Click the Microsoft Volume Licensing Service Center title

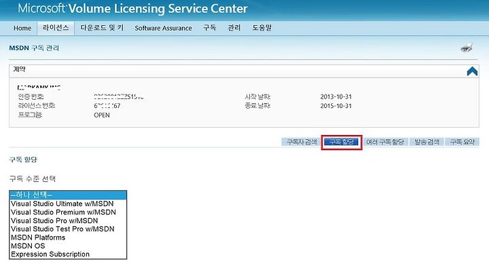pyautogui.click(x=133, y=9)
